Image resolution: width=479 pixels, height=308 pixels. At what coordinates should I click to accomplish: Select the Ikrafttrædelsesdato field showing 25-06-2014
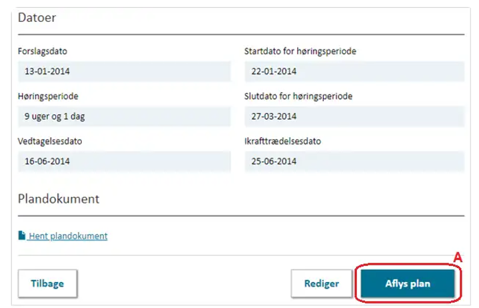[354, 162]
